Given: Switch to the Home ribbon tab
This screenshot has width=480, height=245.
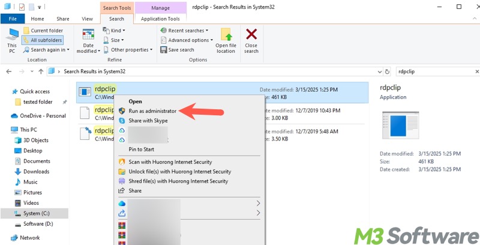Looking at the screenshot, I should coord(37,19).
